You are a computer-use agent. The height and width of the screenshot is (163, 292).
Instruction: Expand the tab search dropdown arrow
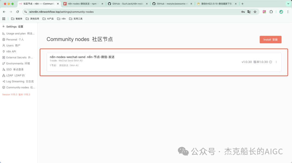pyautogui.click(x=288, y=4)
